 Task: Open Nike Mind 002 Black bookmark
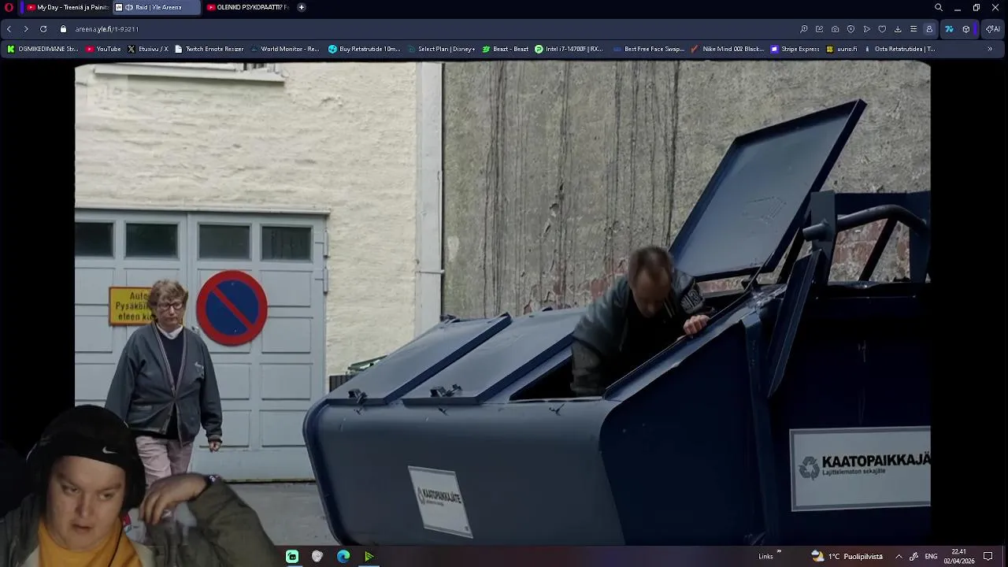(x=727, y=49)
